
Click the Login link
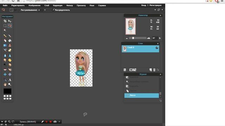coord(144,5)
